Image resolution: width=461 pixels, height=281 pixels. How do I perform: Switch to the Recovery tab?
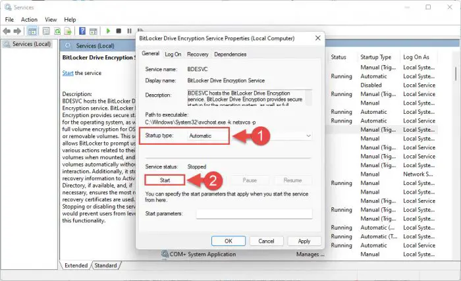(x=198, y=54)
